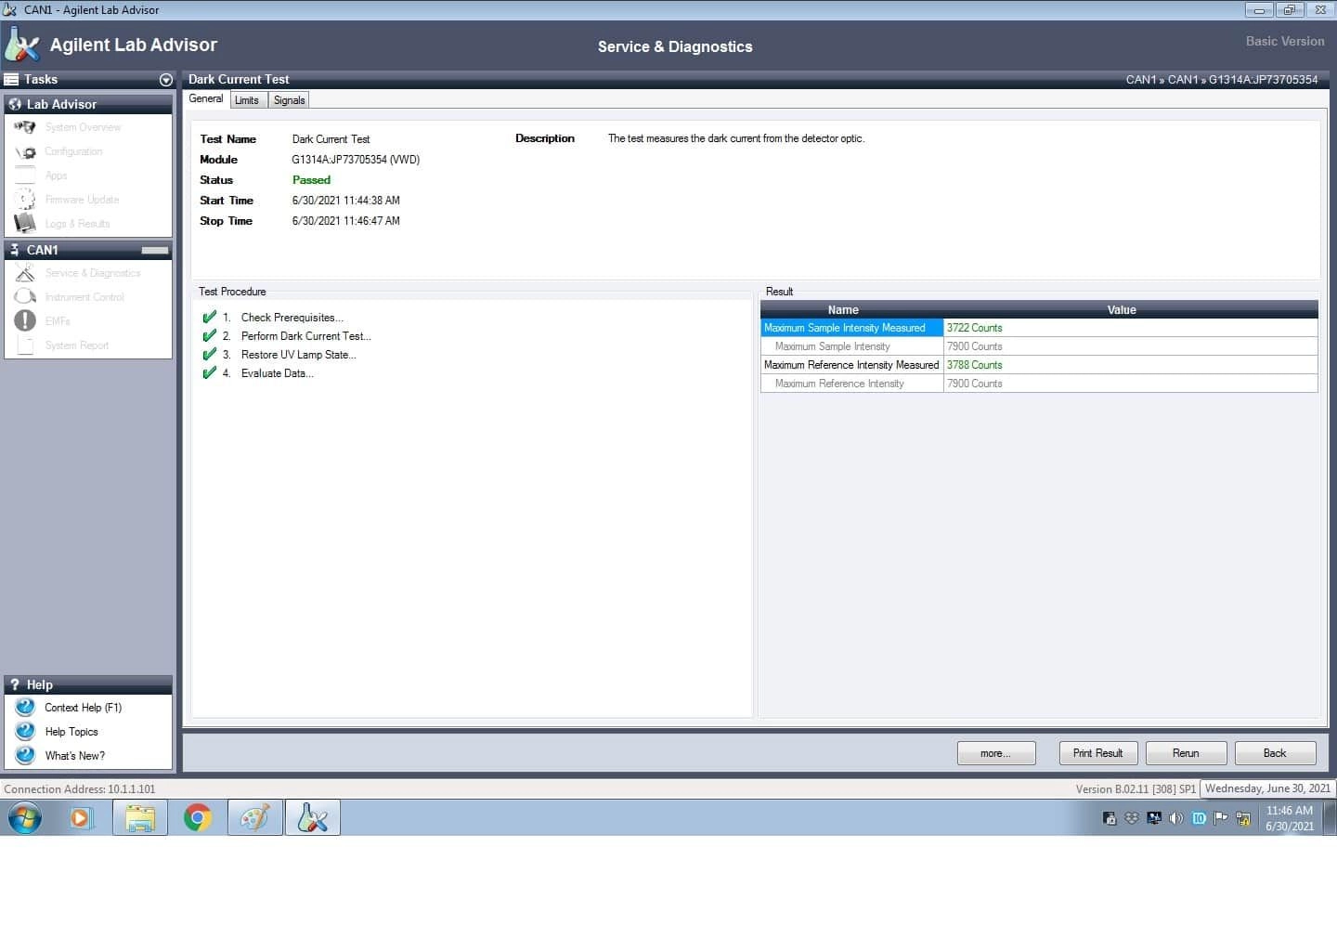Screen dimensions: 1337x951
Task: Click the 3722 Counts value cell
Action: pos(1130,328)
